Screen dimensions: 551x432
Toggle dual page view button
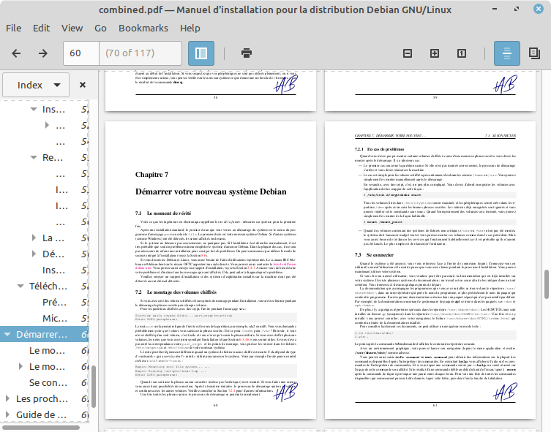pyautogui.click(x=534, y=53)
